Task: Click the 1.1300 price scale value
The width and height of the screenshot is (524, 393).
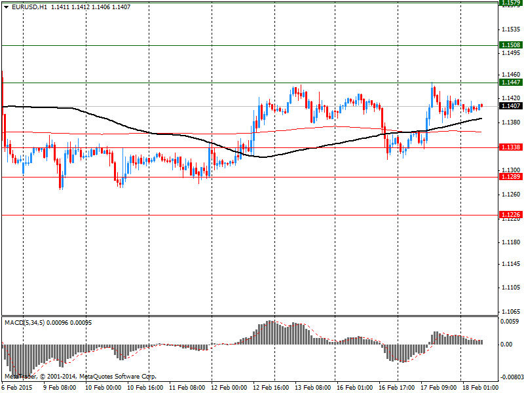Action: coord(511,170)
